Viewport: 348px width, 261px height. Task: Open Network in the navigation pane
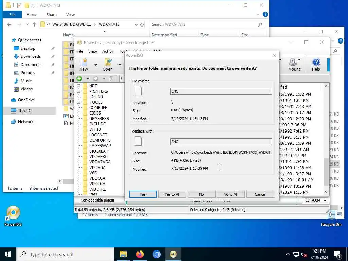click(25, 122)
